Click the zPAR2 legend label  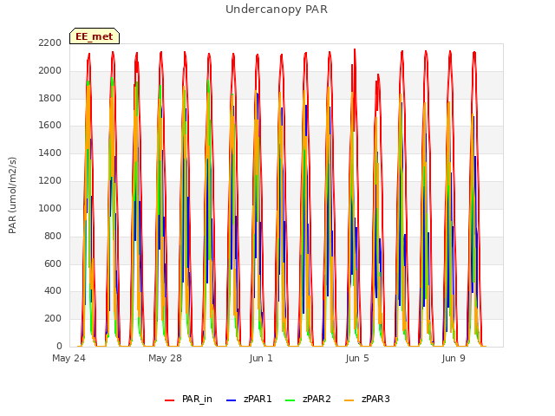(x=317, y=399)
